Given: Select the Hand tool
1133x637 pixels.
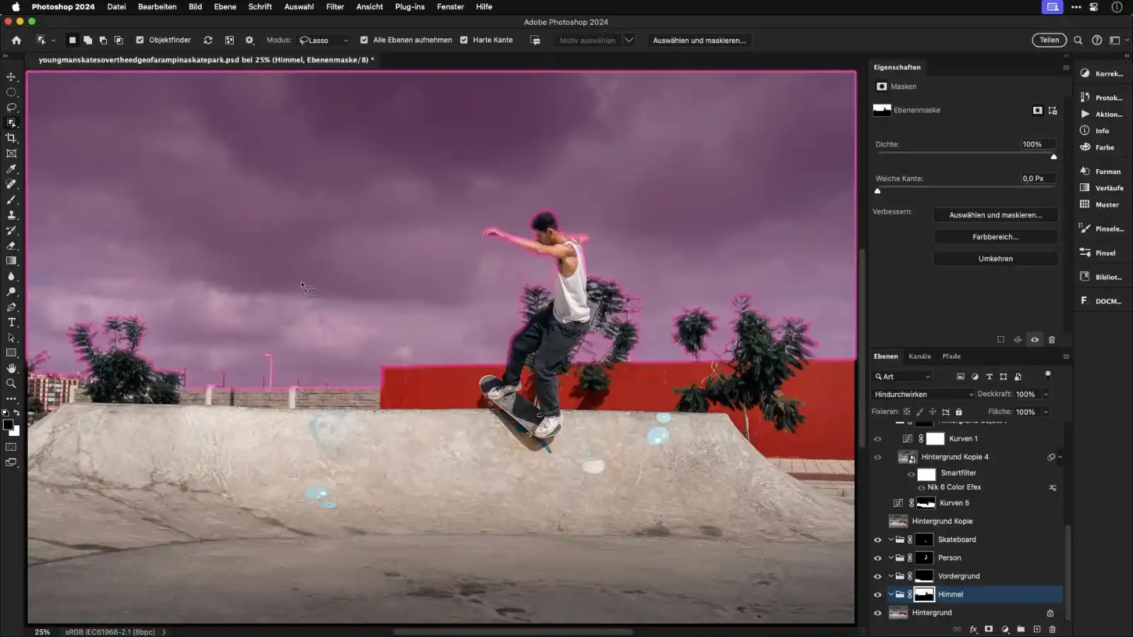Looking at the screenshot, I should point(11,368).
